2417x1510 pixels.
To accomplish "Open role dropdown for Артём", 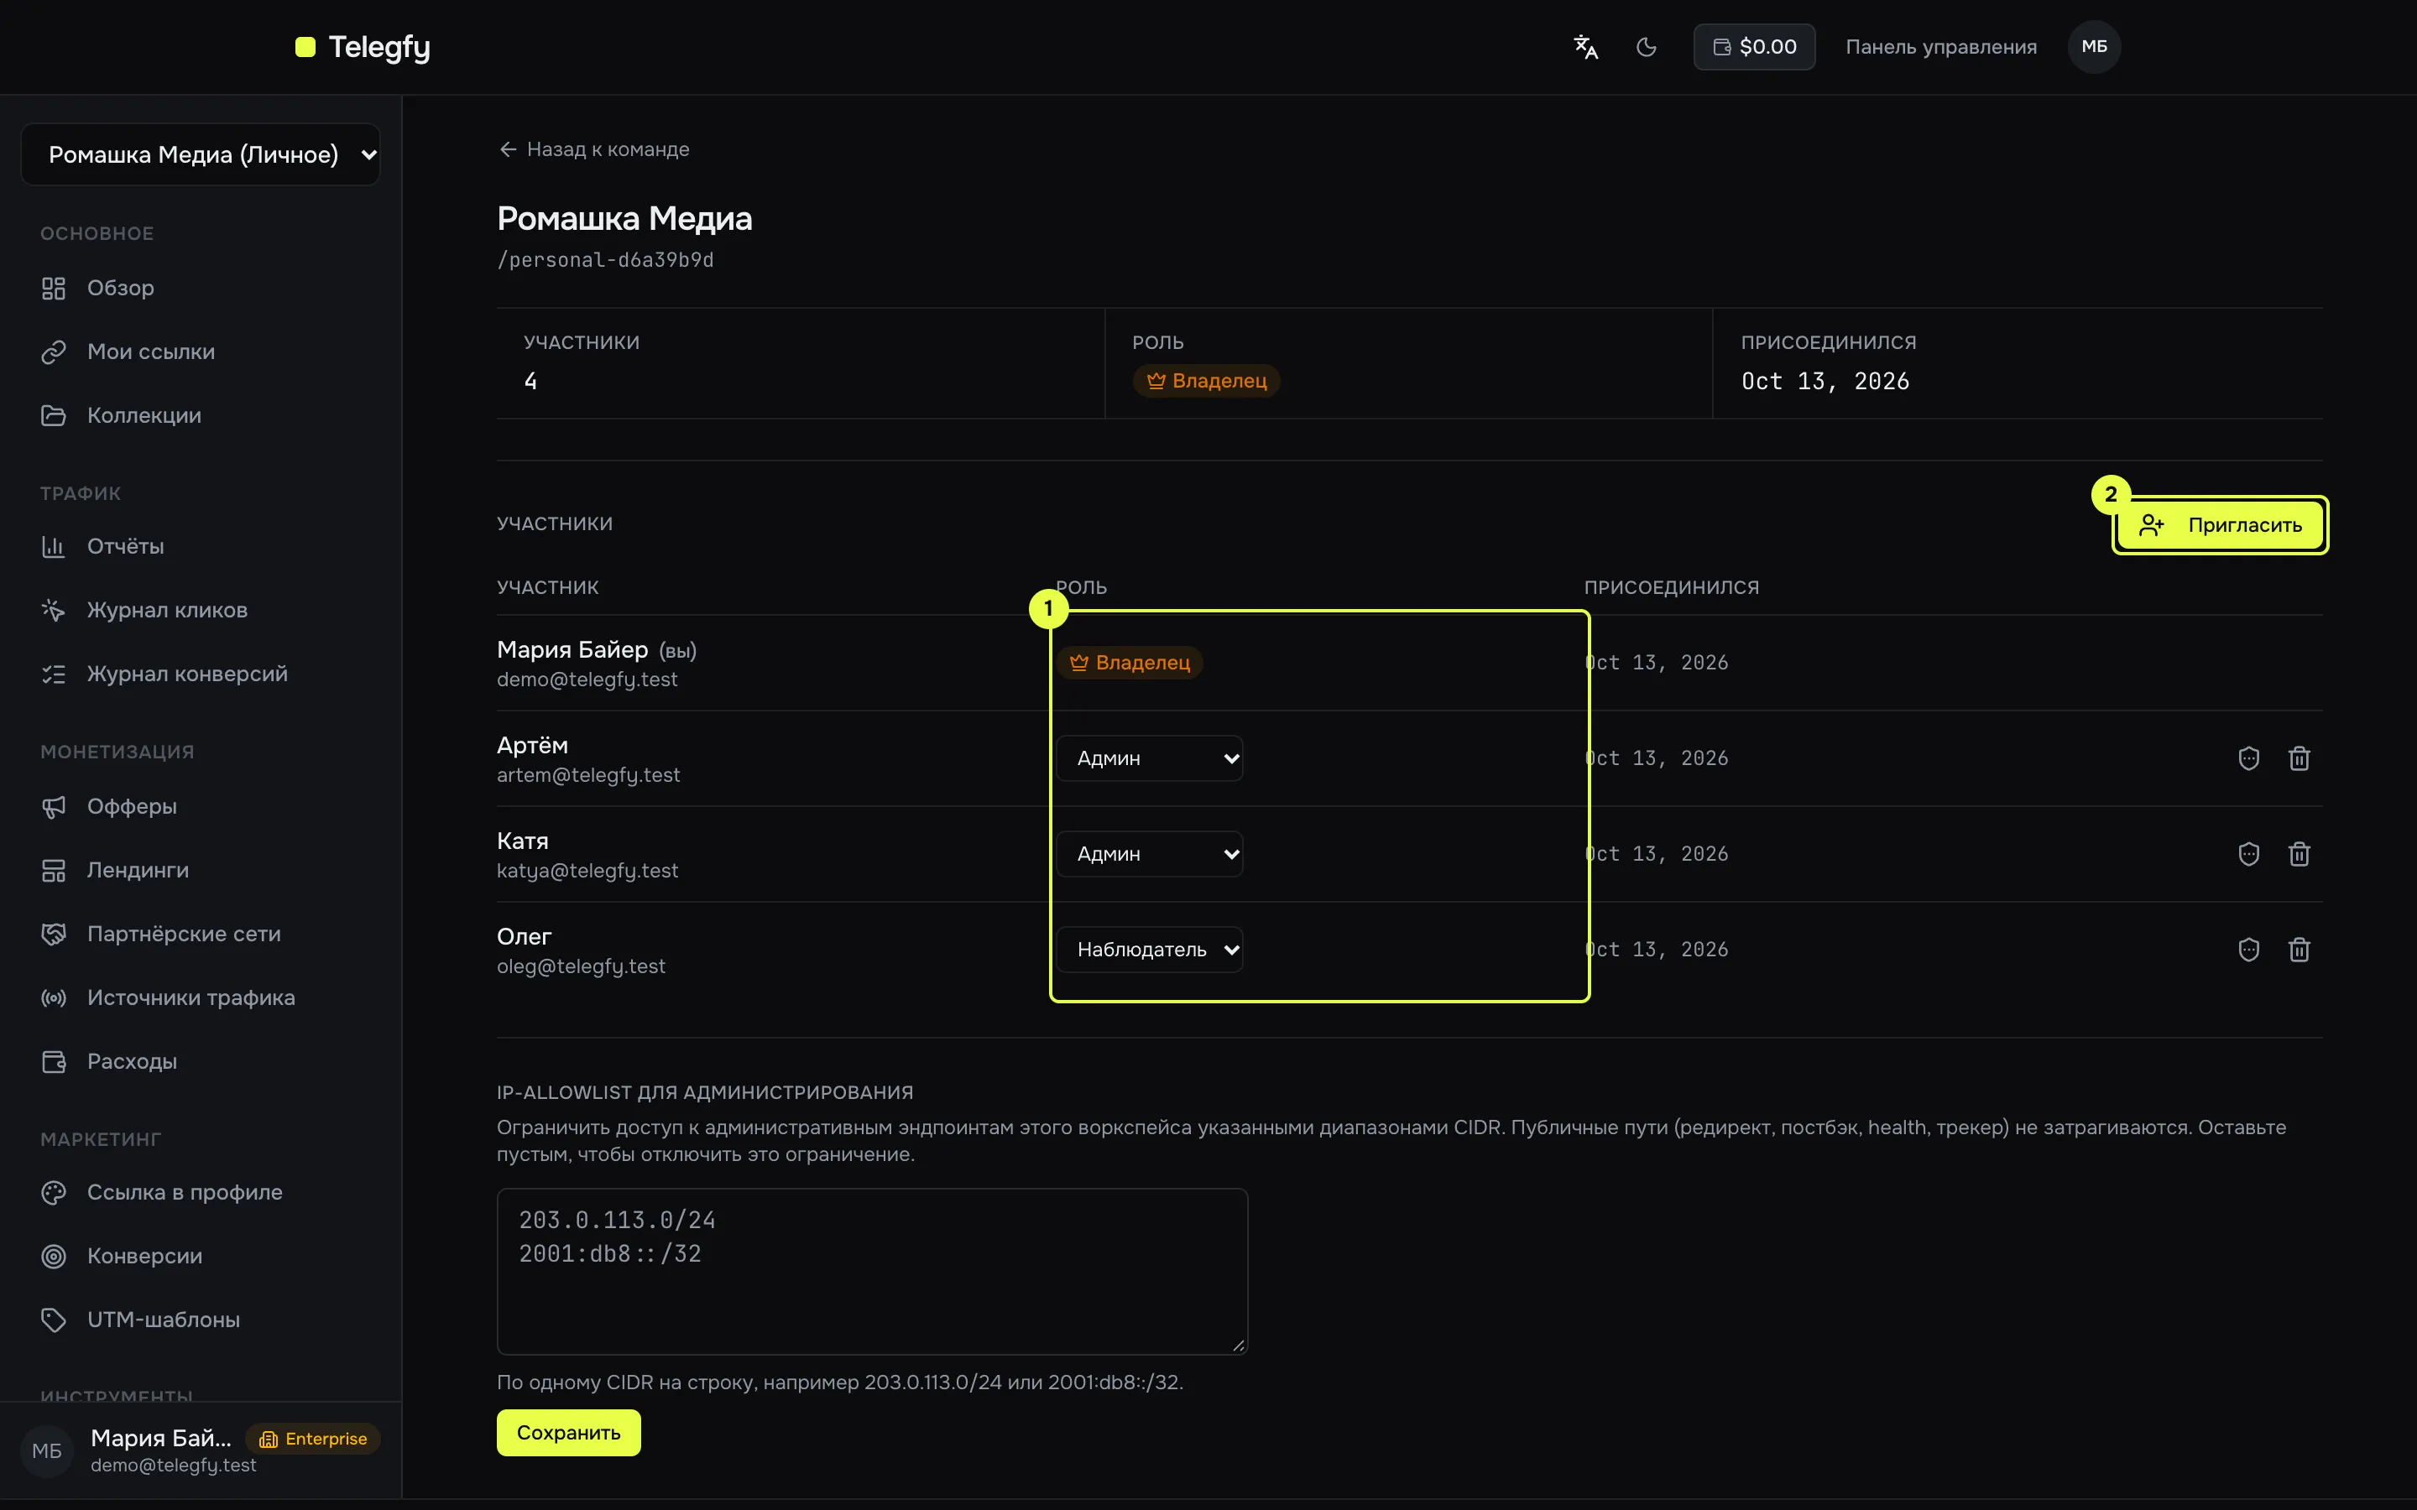I will [x=1150, y=758].
